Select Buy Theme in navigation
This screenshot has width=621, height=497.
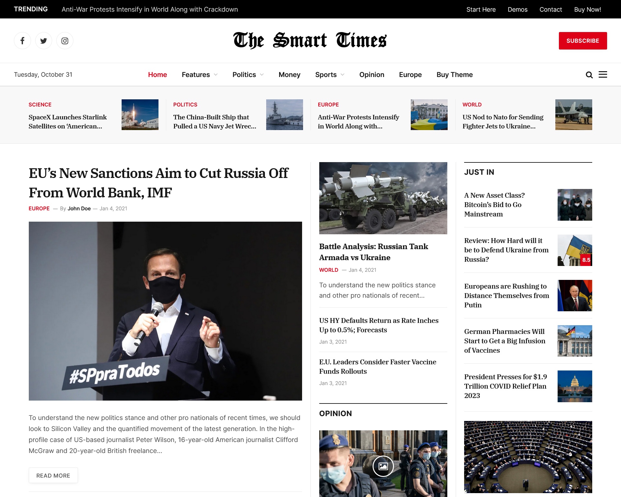pyautogui.click(x=454, y=75)
